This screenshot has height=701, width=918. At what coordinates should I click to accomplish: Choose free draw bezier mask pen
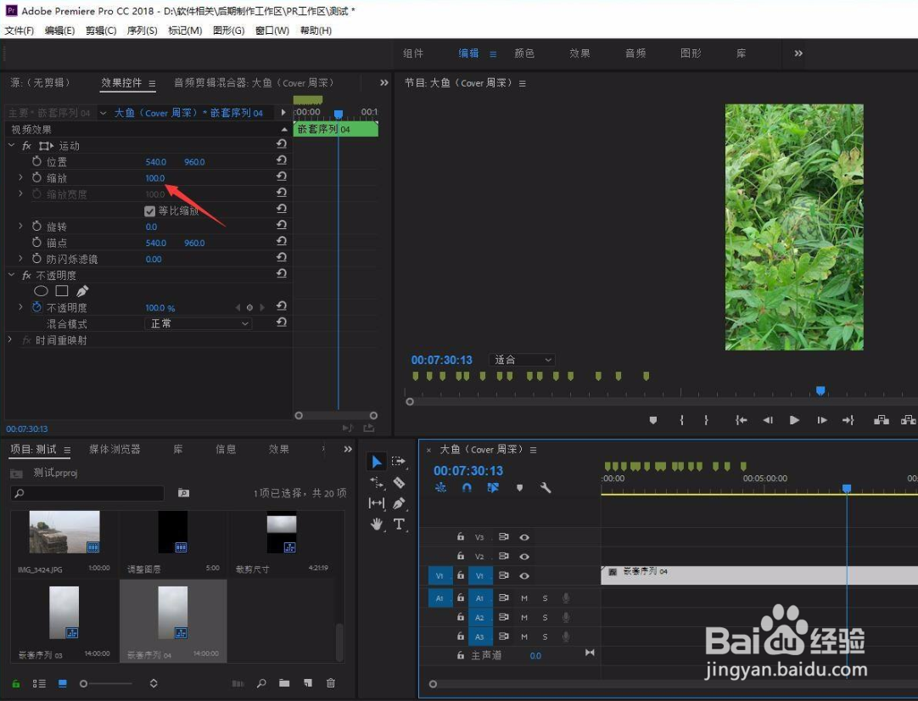(x=82, y=290)
